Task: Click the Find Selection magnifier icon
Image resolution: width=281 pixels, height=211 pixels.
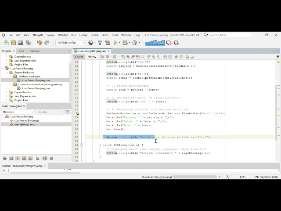Action: click(123, 57)
